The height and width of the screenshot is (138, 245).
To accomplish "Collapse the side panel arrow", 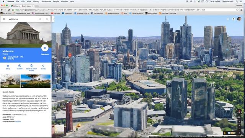I will tap(53, 19).
